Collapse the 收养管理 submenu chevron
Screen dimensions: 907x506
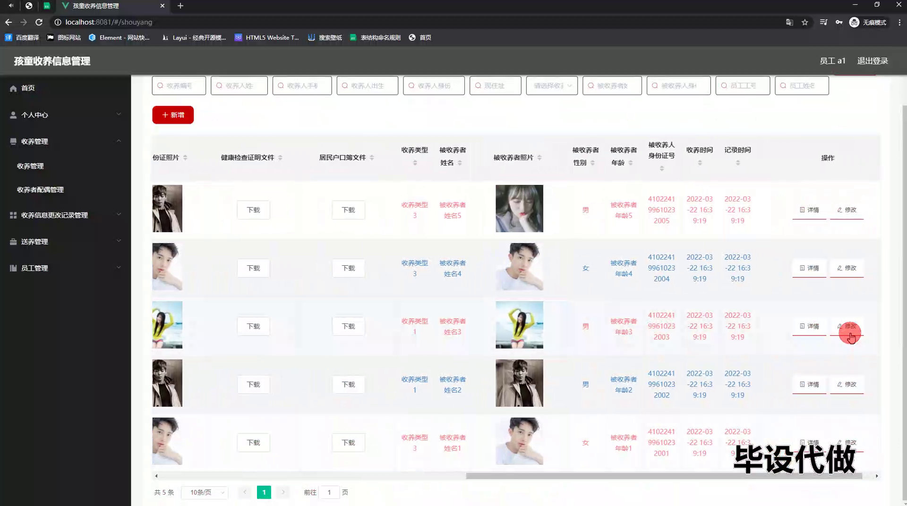[119, 141]
